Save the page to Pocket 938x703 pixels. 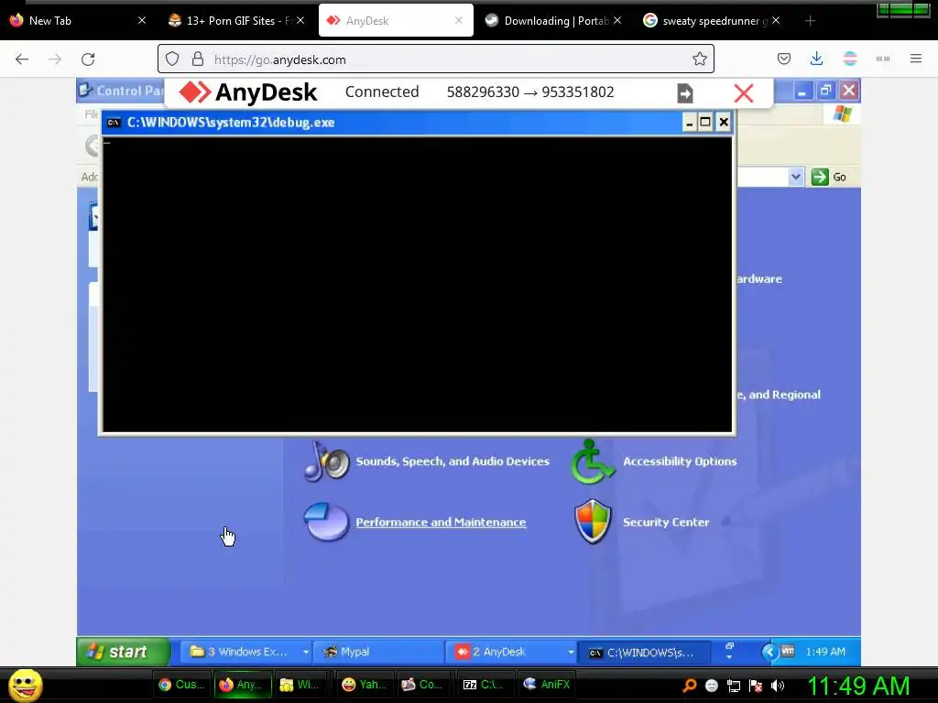coord(784,59)
